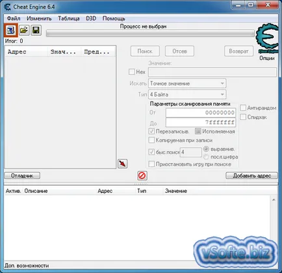This screenshot has height=273, width=282.
Task: Open the Таблица menu
Action: click(x=69, y=18)
